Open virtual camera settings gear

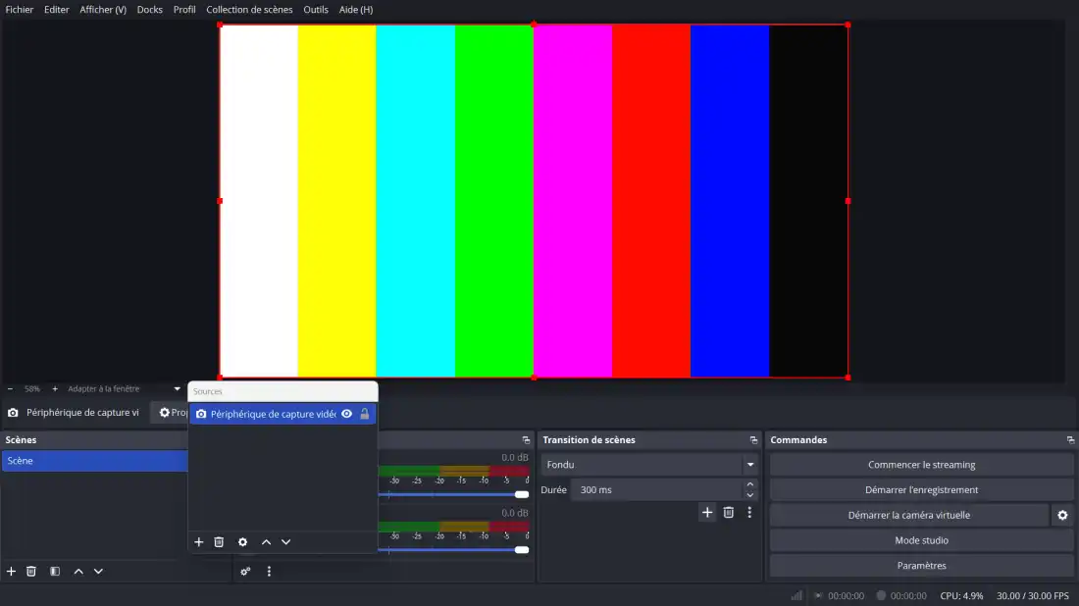pos(1061,515)
